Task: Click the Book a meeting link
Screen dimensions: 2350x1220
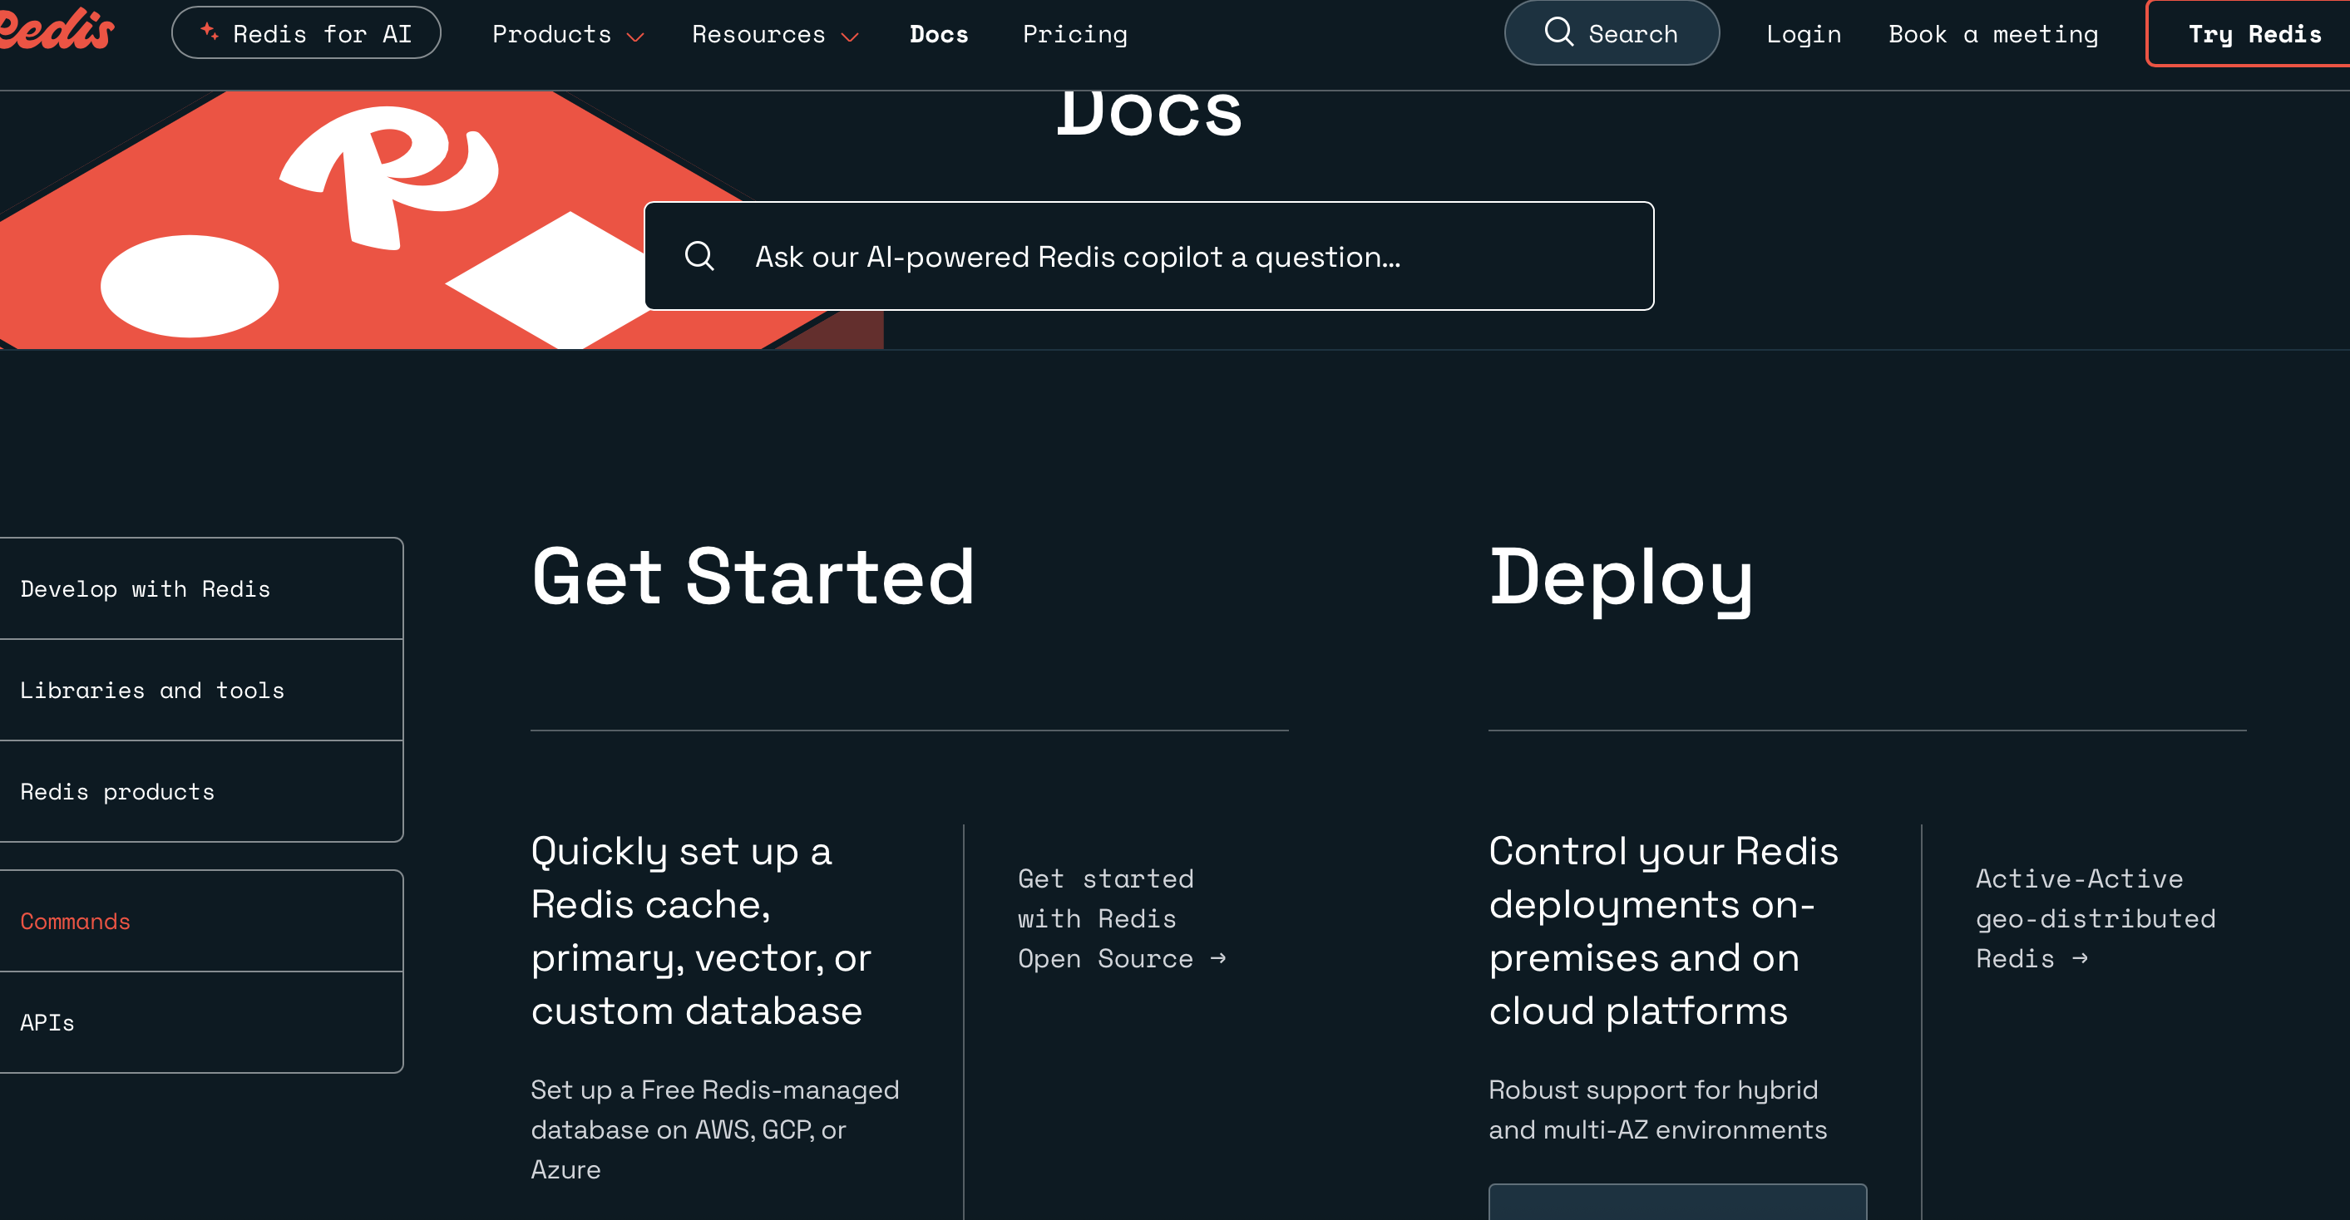Action: pos(1993,35)
